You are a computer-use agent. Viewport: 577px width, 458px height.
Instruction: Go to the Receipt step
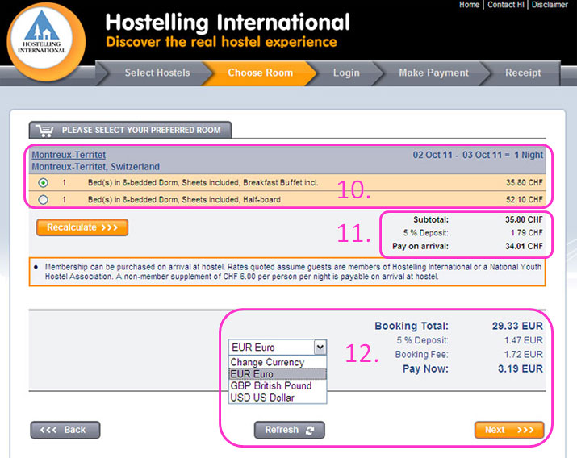(523, 73)
